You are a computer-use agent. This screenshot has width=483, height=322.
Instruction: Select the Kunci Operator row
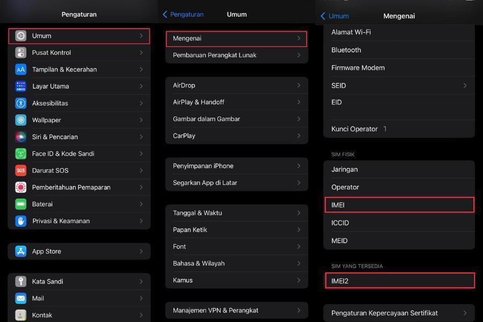click(x=399, y=129)
